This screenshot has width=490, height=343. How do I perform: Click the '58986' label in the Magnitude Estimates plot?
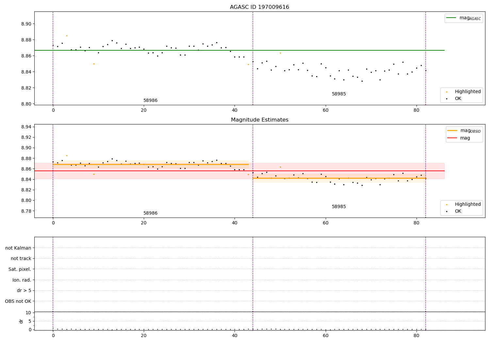[x=150, y=213]
